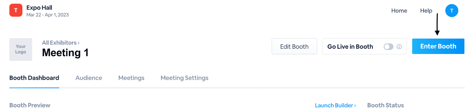Open the Meetings tab
475x112 pixels.
pos(131,78)
